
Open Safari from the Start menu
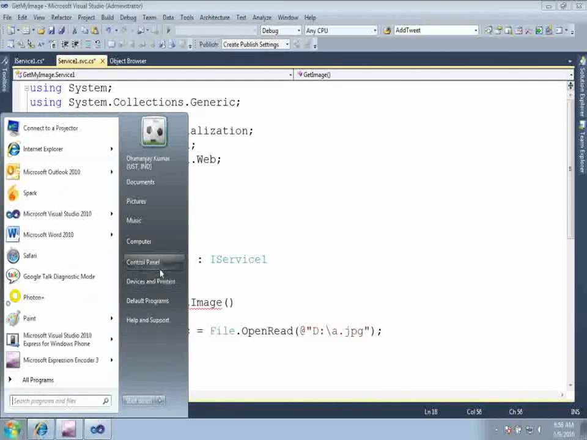click(x=30, y=255)
